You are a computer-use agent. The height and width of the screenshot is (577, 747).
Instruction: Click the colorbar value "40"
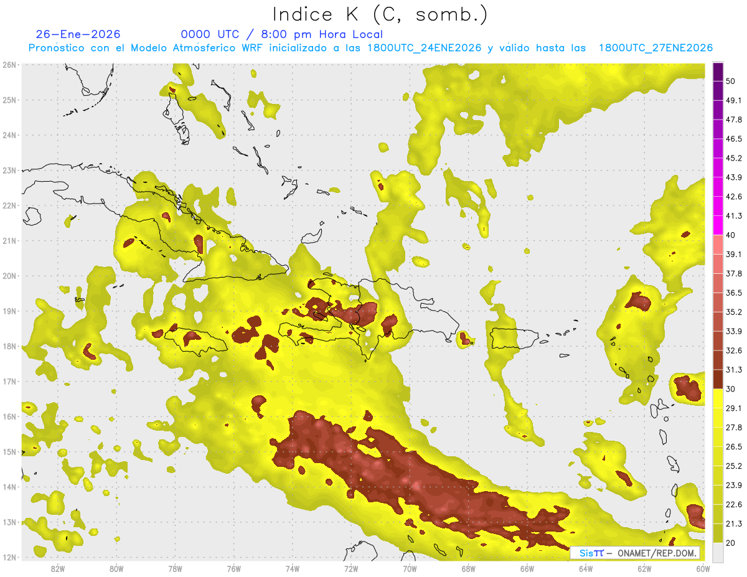point(731,235)
